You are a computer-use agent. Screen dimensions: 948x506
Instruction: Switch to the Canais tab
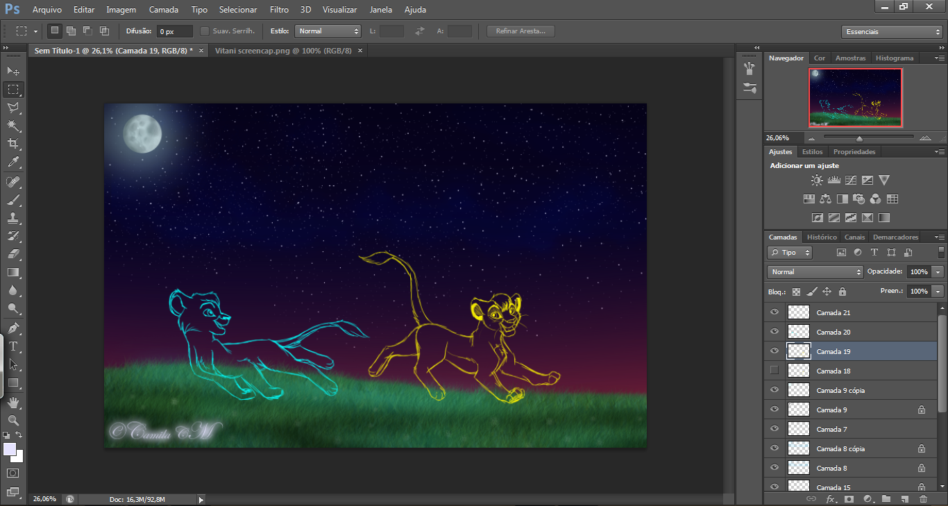click(854, 237)
